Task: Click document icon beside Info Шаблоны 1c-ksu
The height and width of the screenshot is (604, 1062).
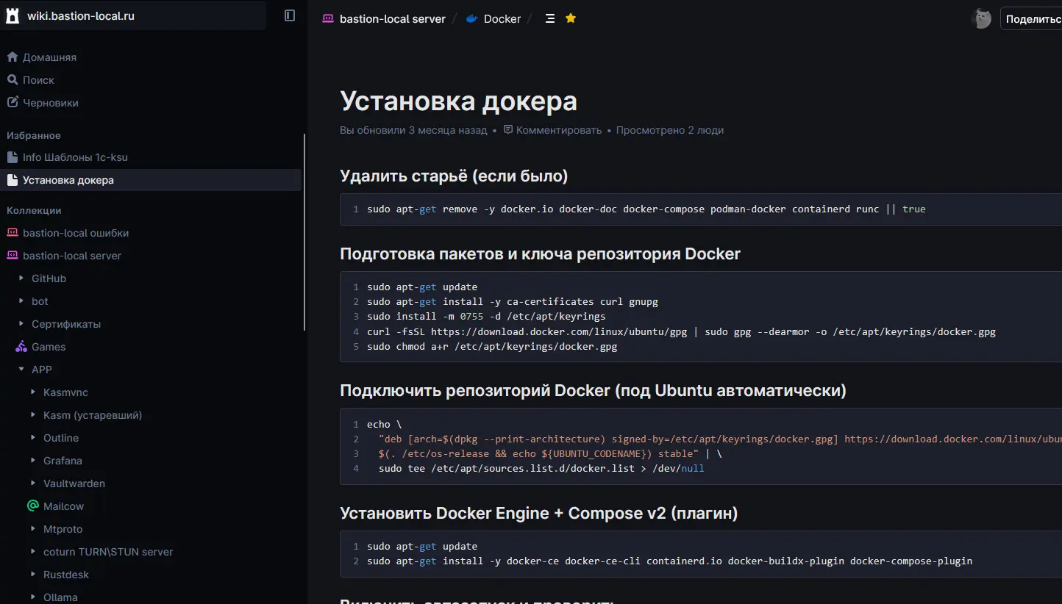Action: 12,157
